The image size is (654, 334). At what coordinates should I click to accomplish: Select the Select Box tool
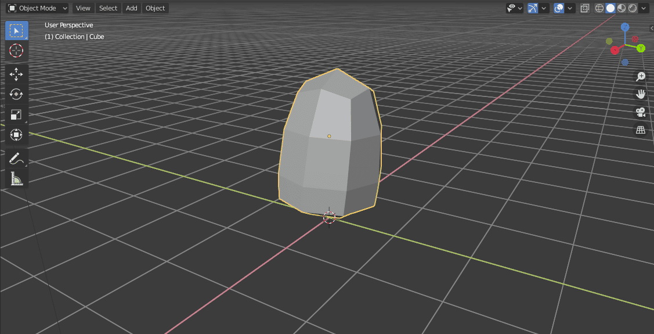[x=16, y=30]
